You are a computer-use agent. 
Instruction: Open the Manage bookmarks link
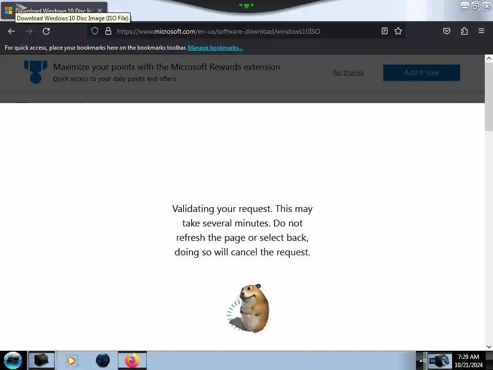point(215,48)
